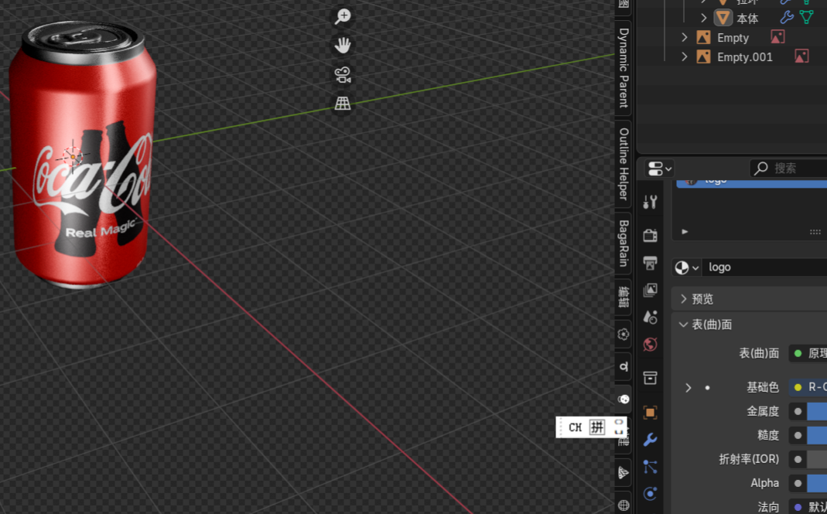This screenshot has width=827, height=514.
Task: Open the Modifiers wrench properties tab
Action: [650, 440]
